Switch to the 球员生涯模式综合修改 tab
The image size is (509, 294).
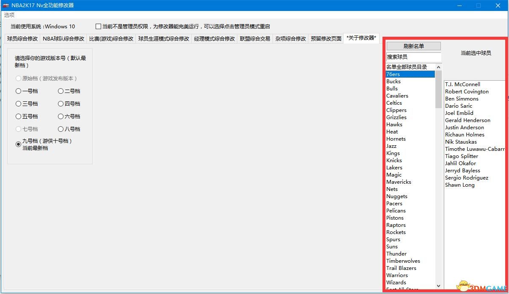164,38
